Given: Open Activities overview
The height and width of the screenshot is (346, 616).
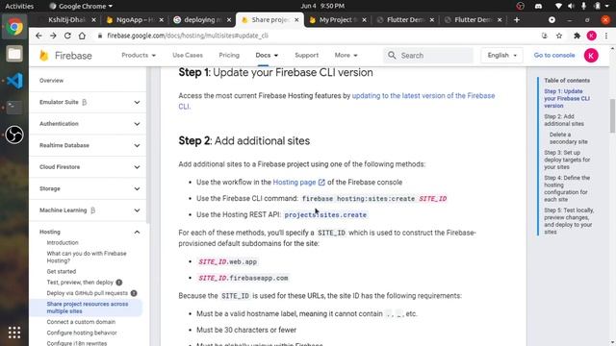Looking at the screenshot, I should (x=19, y=7).
